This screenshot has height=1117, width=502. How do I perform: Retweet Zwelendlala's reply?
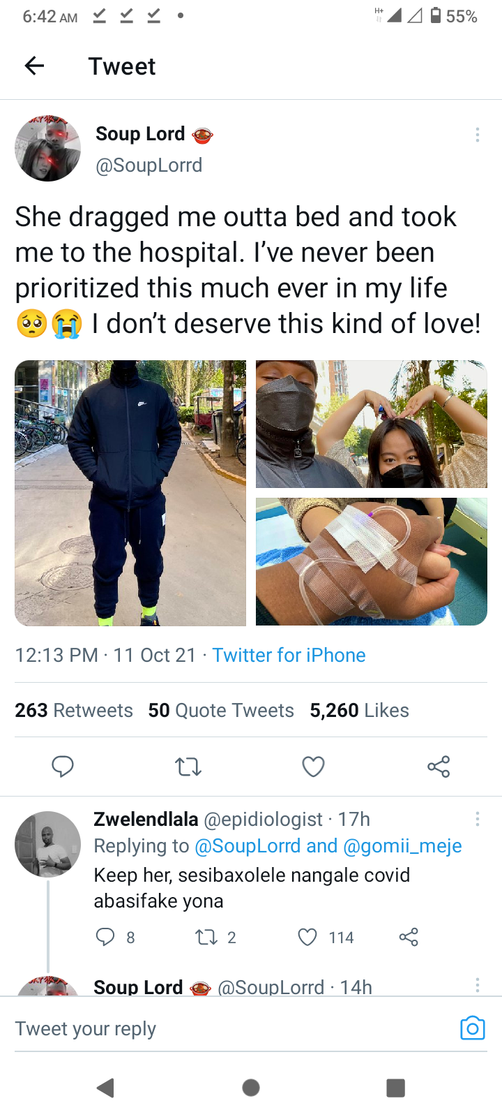click(206, 937)
